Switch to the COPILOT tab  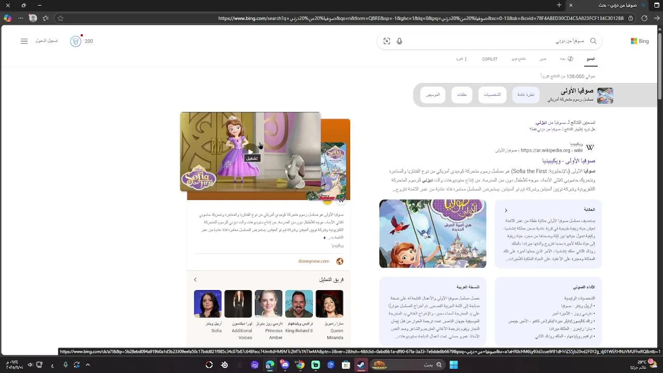point(489,59)
